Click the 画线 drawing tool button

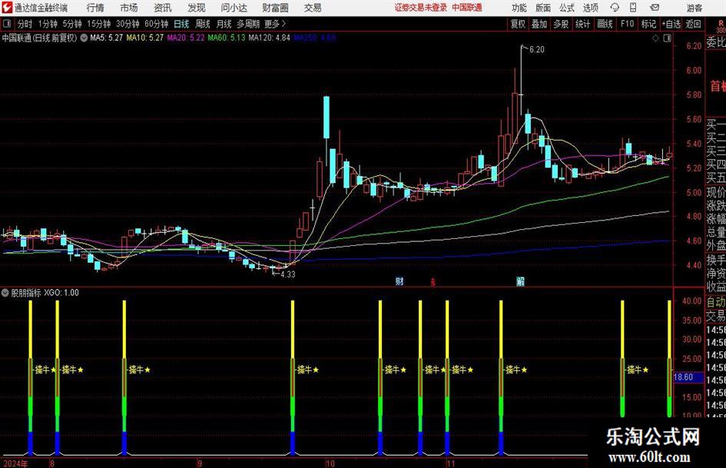coord(605,24)
